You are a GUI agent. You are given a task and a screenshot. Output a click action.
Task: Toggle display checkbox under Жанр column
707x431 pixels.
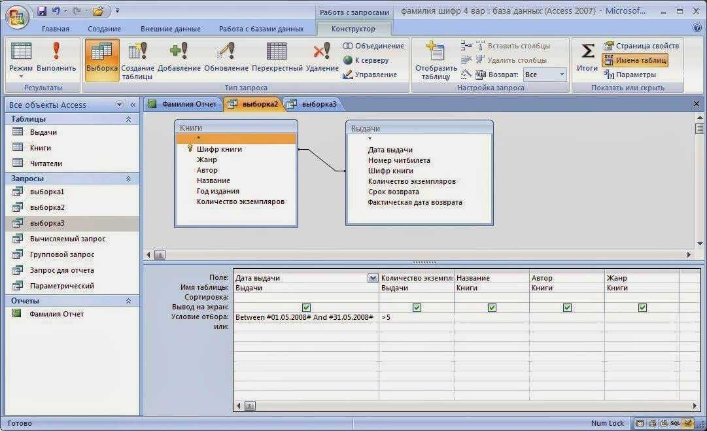pyautogui.click(x=642, y=307)
